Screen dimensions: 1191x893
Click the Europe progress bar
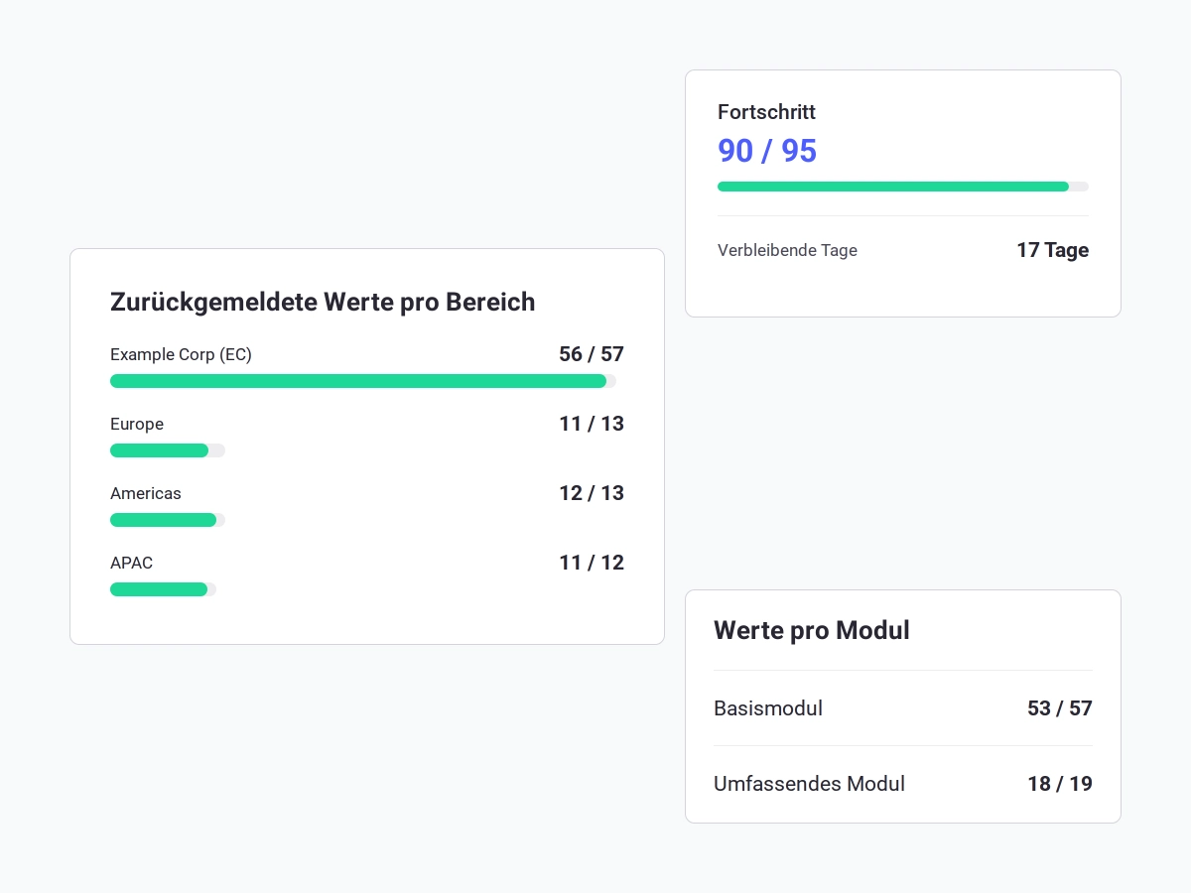click(x=168, y=450)
